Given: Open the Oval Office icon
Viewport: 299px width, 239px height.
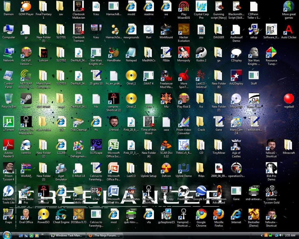Looking at the screenshot, I should click(26, 214).
